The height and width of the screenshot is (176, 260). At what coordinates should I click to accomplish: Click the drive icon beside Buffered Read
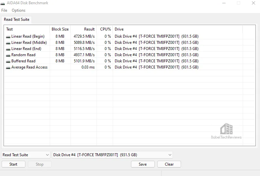point(8,61)
